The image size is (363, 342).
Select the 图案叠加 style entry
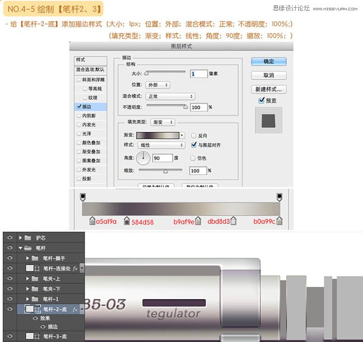pos(91,161)
